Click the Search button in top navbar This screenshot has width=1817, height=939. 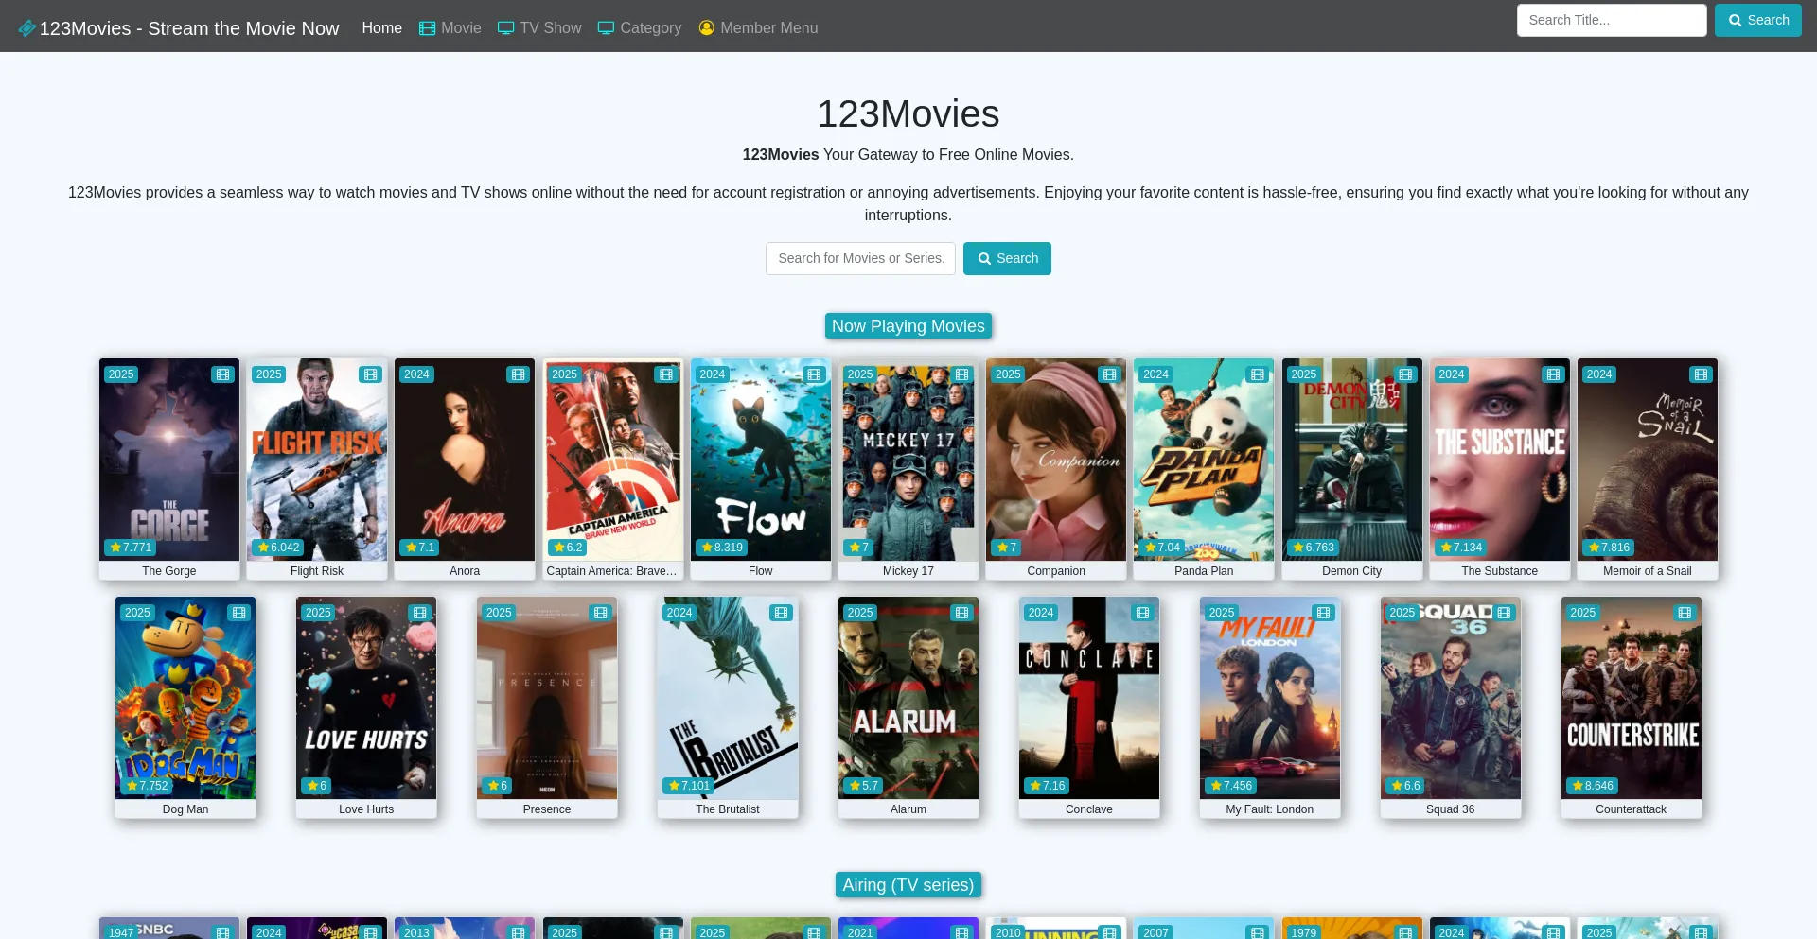tap(1757, 20)
